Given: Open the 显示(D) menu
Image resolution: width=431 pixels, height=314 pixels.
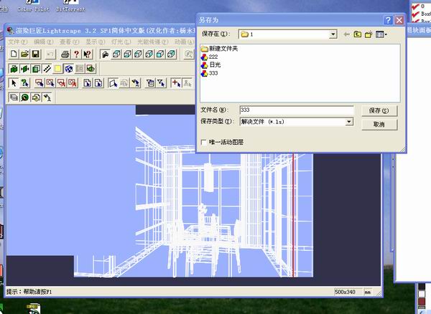Looking at the screenshot, I should tap(95, 42).
